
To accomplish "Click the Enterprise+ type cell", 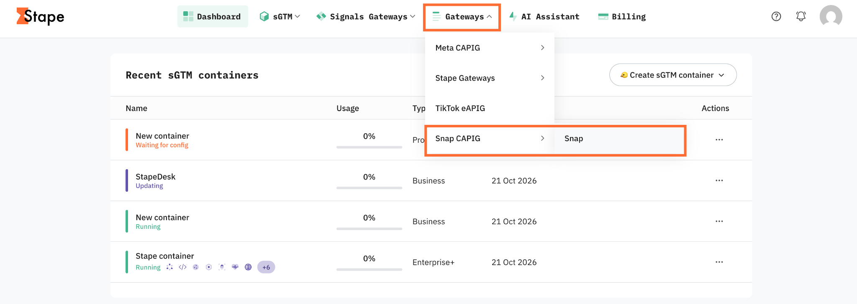I will point(434,262).
